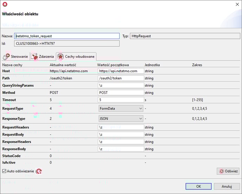242x194 pixels.
Task: Switch to the Sterowanie tab
Action: point(16,56)
